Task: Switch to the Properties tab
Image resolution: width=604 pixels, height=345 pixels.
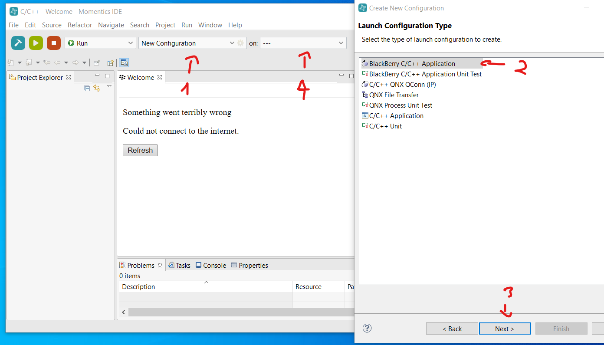Action: pyautogui.click(x=249, y=265)
